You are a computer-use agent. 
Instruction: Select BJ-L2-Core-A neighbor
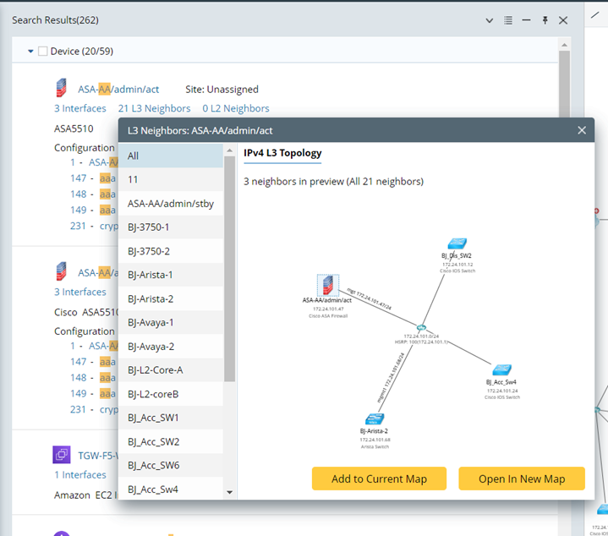[x=171, y=370]
